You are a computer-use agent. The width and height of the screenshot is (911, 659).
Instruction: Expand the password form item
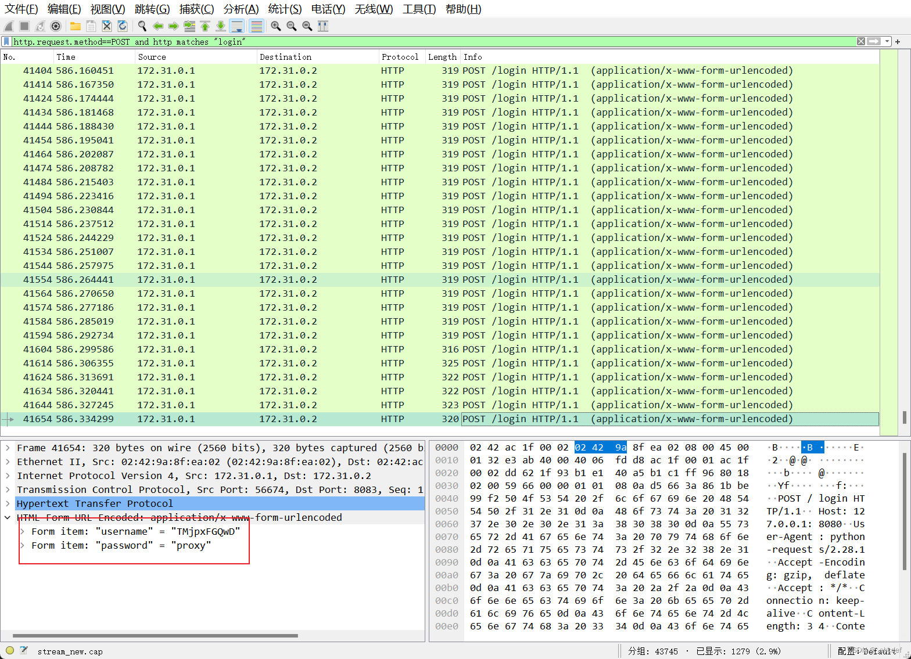22,545
